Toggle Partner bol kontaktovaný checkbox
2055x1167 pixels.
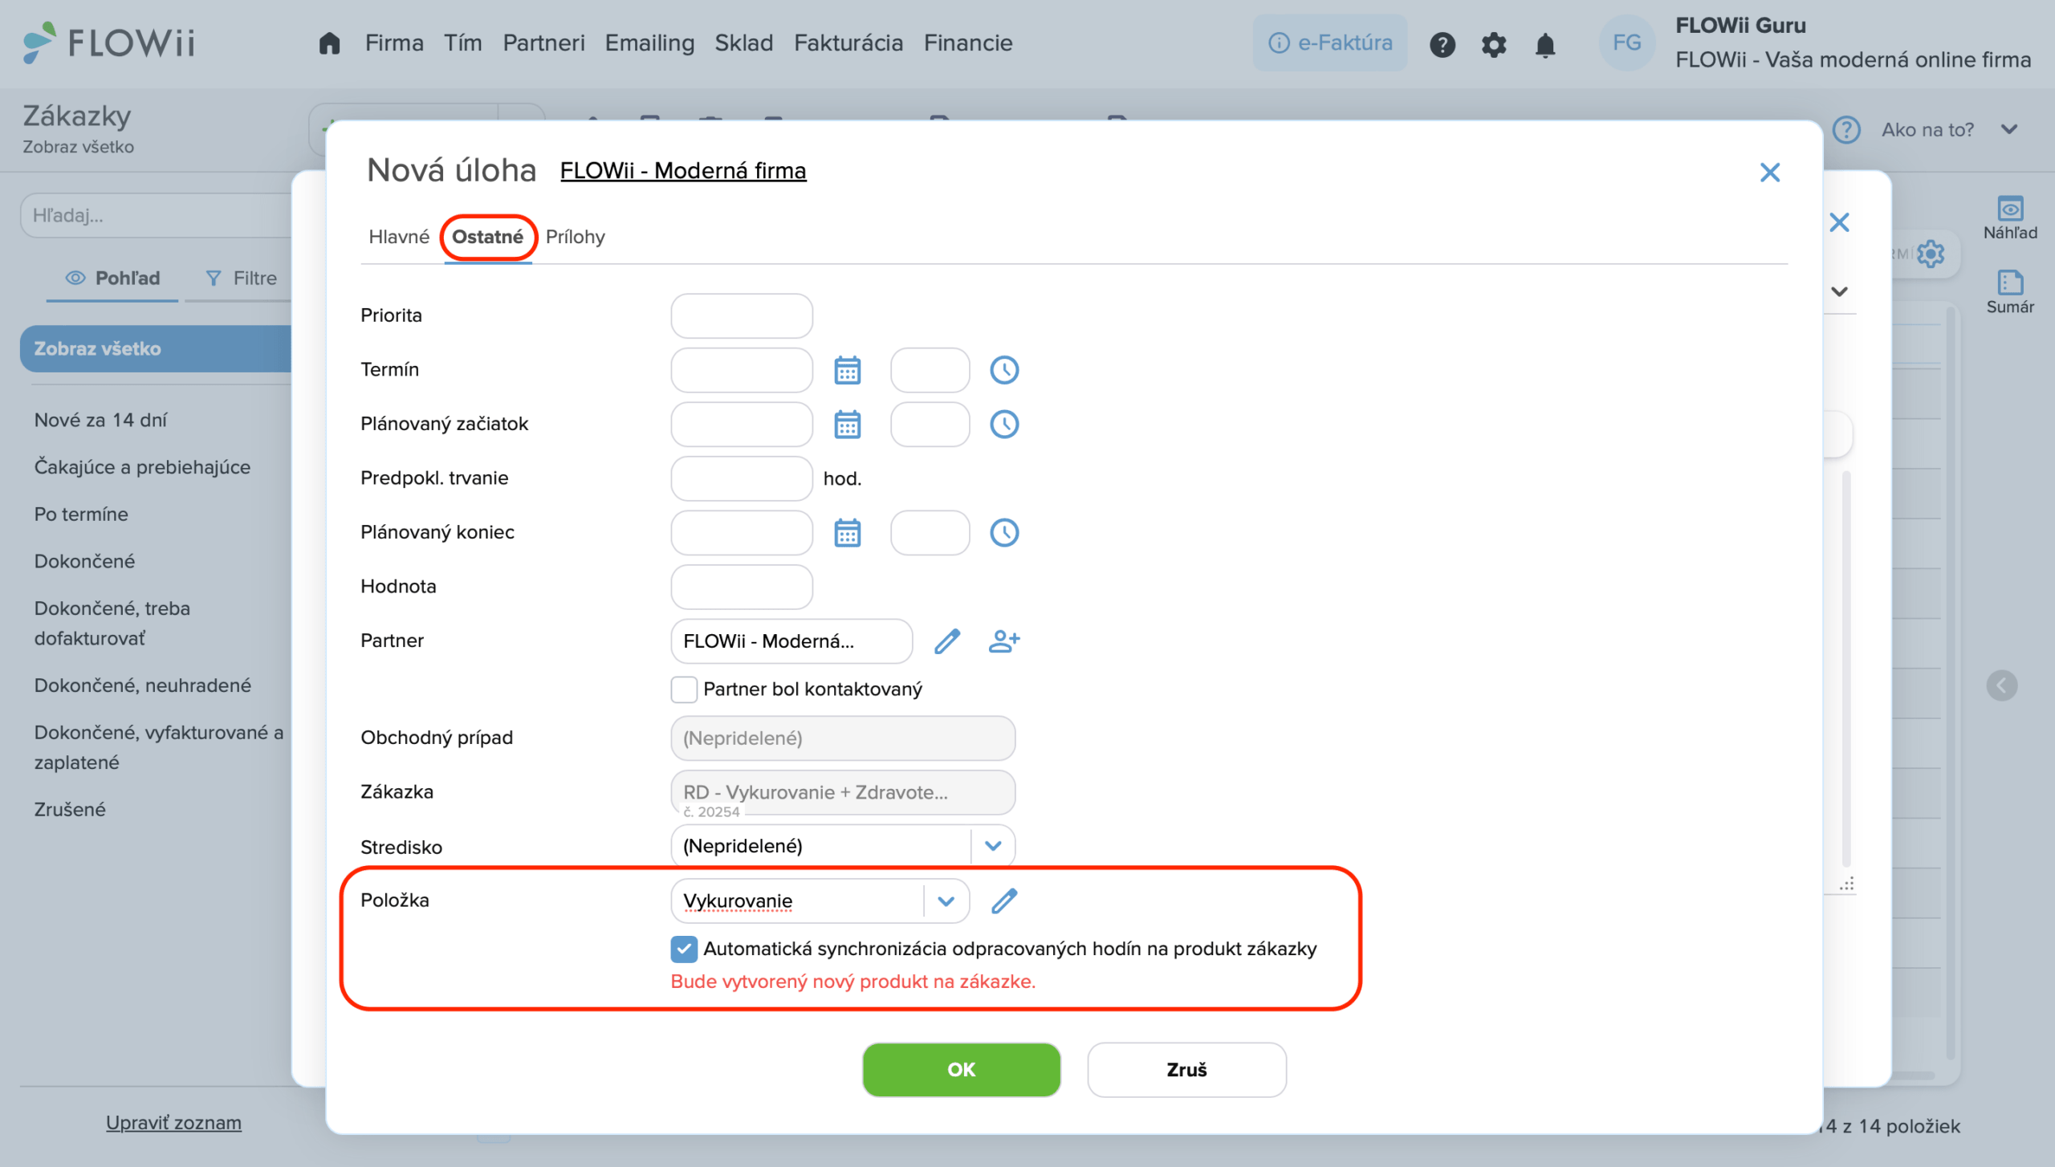tap(683, 689)
